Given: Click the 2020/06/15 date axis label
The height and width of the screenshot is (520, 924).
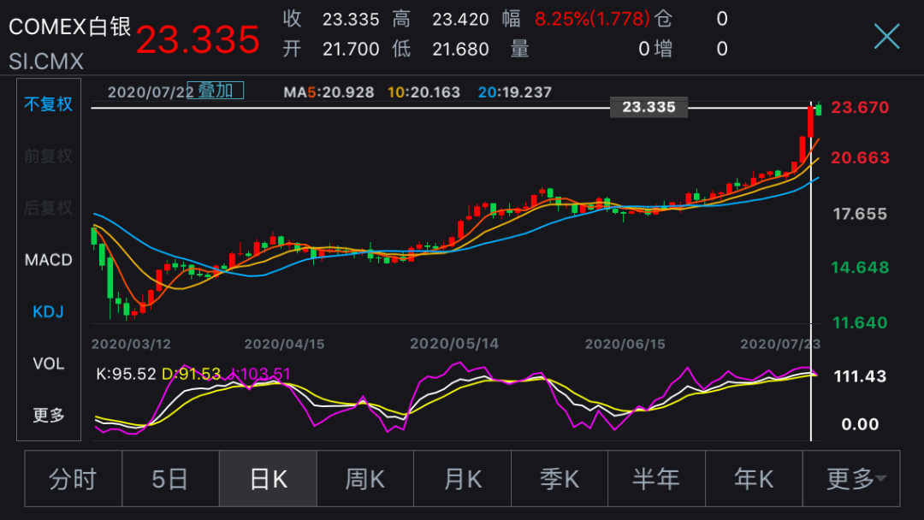Looking at the screenshot, I should (x=625, y=344).
